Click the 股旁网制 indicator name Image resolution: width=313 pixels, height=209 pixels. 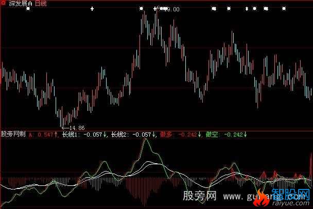[x=13, y=134]
